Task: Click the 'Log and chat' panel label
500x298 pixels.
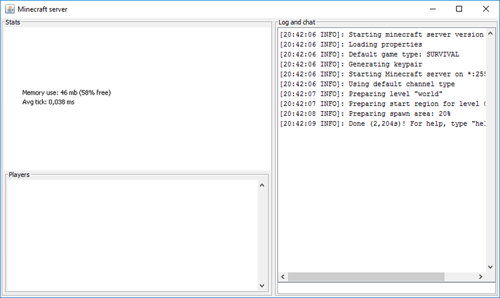Action: tap(297, 22)
